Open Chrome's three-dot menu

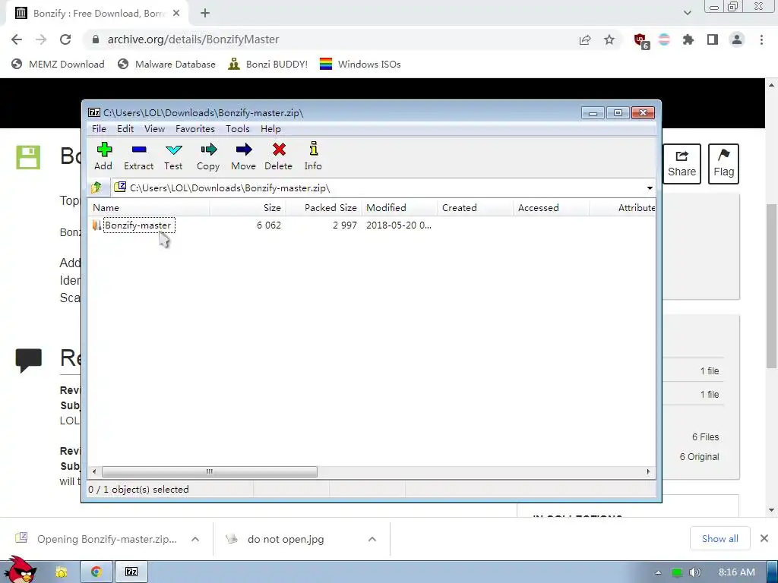point(761,39)
